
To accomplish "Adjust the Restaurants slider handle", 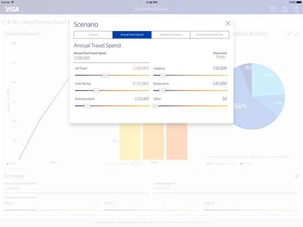I will coord(162,90).
